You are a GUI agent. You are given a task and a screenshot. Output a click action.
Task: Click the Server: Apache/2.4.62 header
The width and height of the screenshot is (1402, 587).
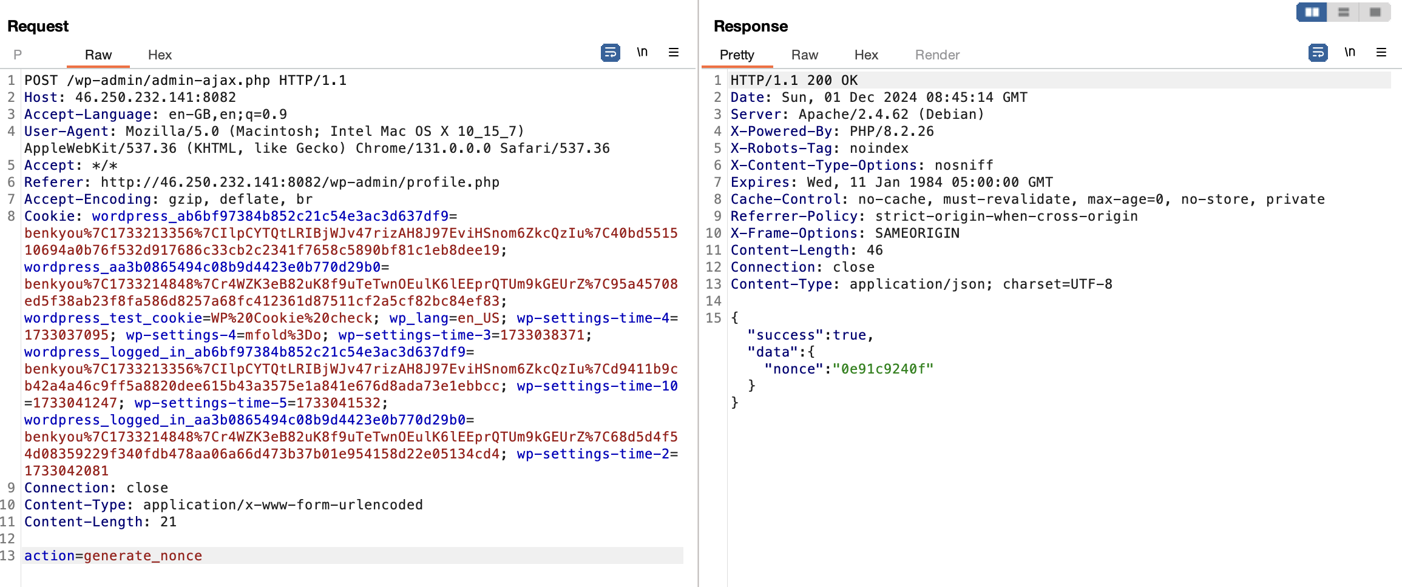[x=857, y=114]
